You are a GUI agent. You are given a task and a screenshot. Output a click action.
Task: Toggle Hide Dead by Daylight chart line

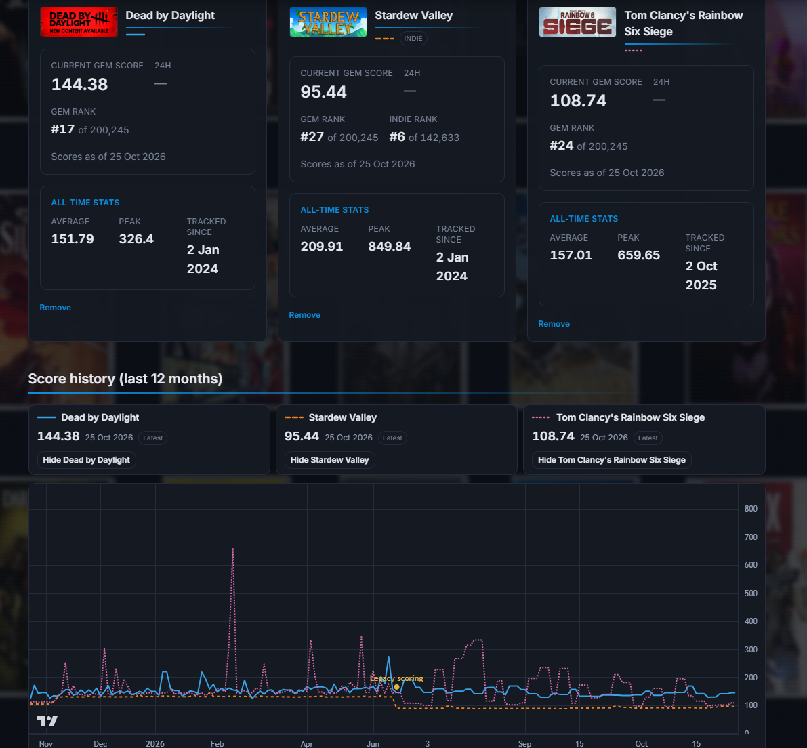[x=86, y=460]
